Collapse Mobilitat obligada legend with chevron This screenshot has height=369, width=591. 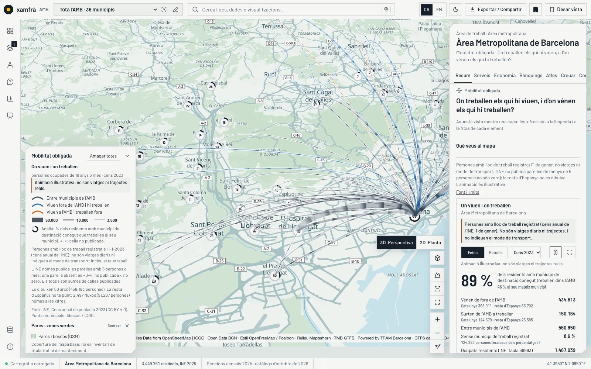tap(127, 156)
